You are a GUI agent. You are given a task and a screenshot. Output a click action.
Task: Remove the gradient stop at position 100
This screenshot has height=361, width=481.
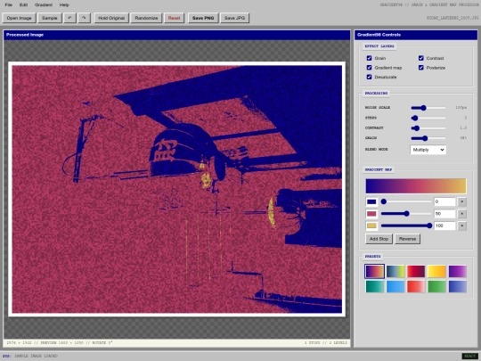461,226
